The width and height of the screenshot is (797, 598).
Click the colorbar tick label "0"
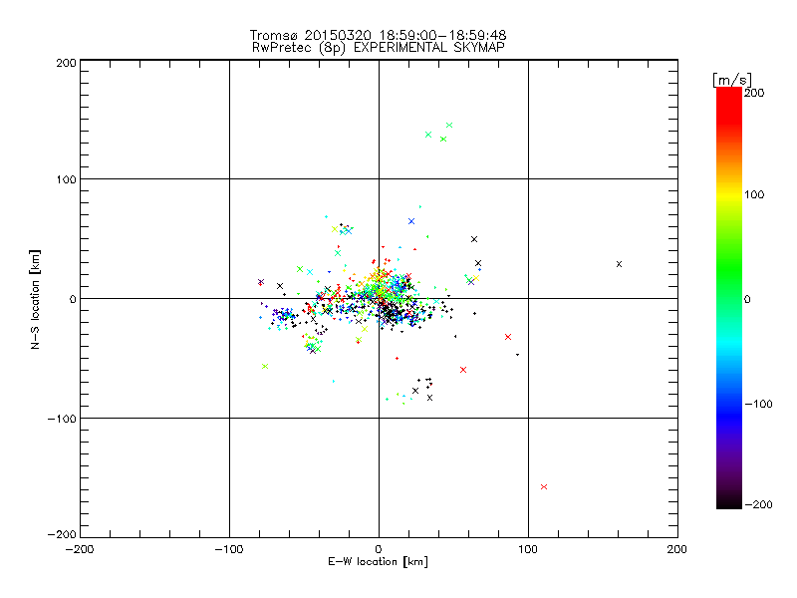click(x=747, y=300)
